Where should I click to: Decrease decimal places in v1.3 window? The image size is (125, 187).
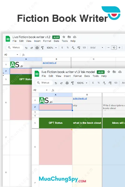(104, 83)
